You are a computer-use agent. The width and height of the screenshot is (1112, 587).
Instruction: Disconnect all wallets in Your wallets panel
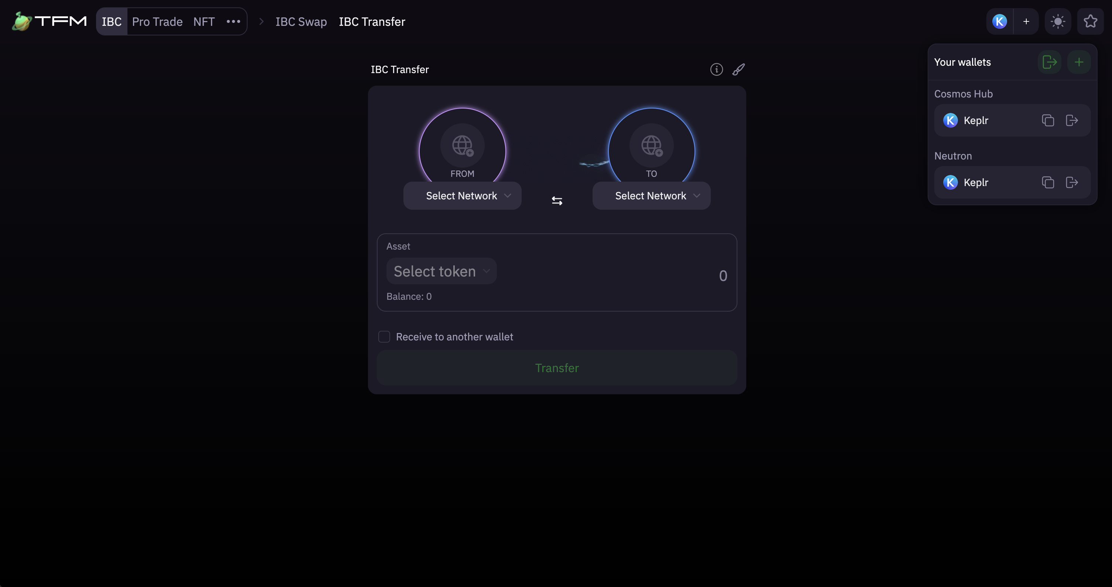[x=1050, y=62]
